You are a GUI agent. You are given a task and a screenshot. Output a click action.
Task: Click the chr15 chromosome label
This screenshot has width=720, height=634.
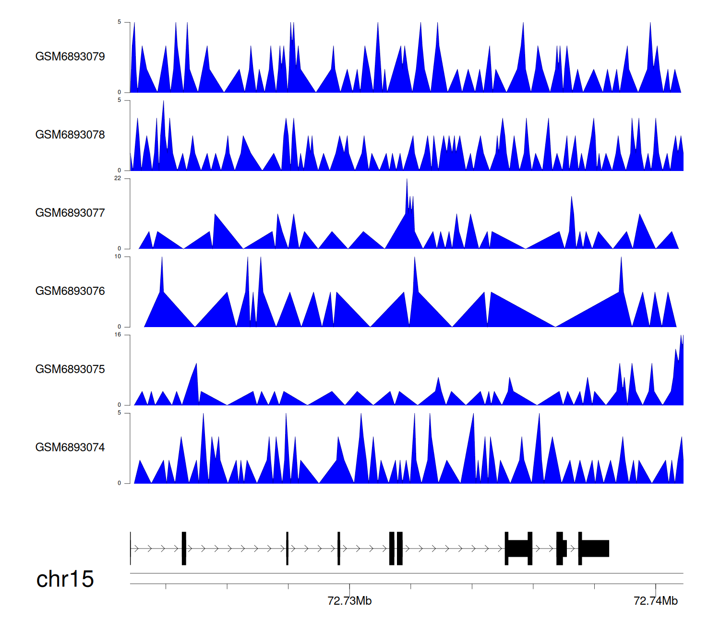tap(65, 579)
